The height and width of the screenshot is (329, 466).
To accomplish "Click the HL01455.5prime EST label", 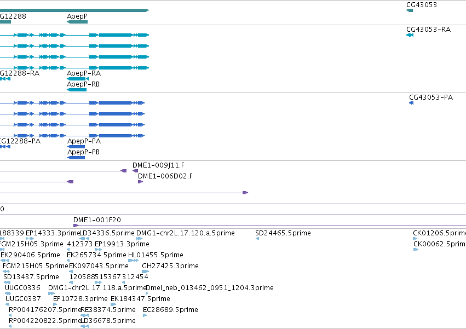I will pos(156,255).
